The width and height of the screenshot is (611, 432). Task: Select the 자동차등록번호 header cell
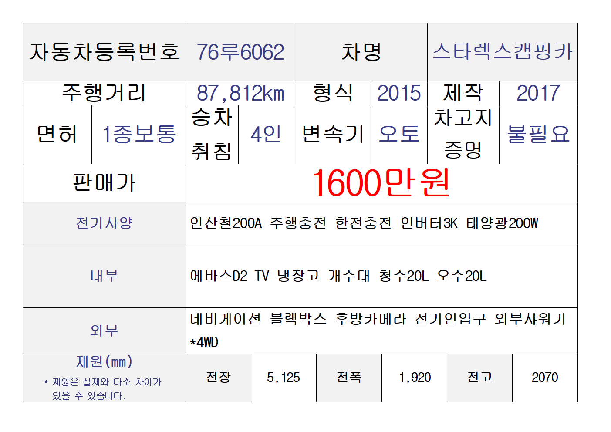pyautogui.click(x=104, y=52)
